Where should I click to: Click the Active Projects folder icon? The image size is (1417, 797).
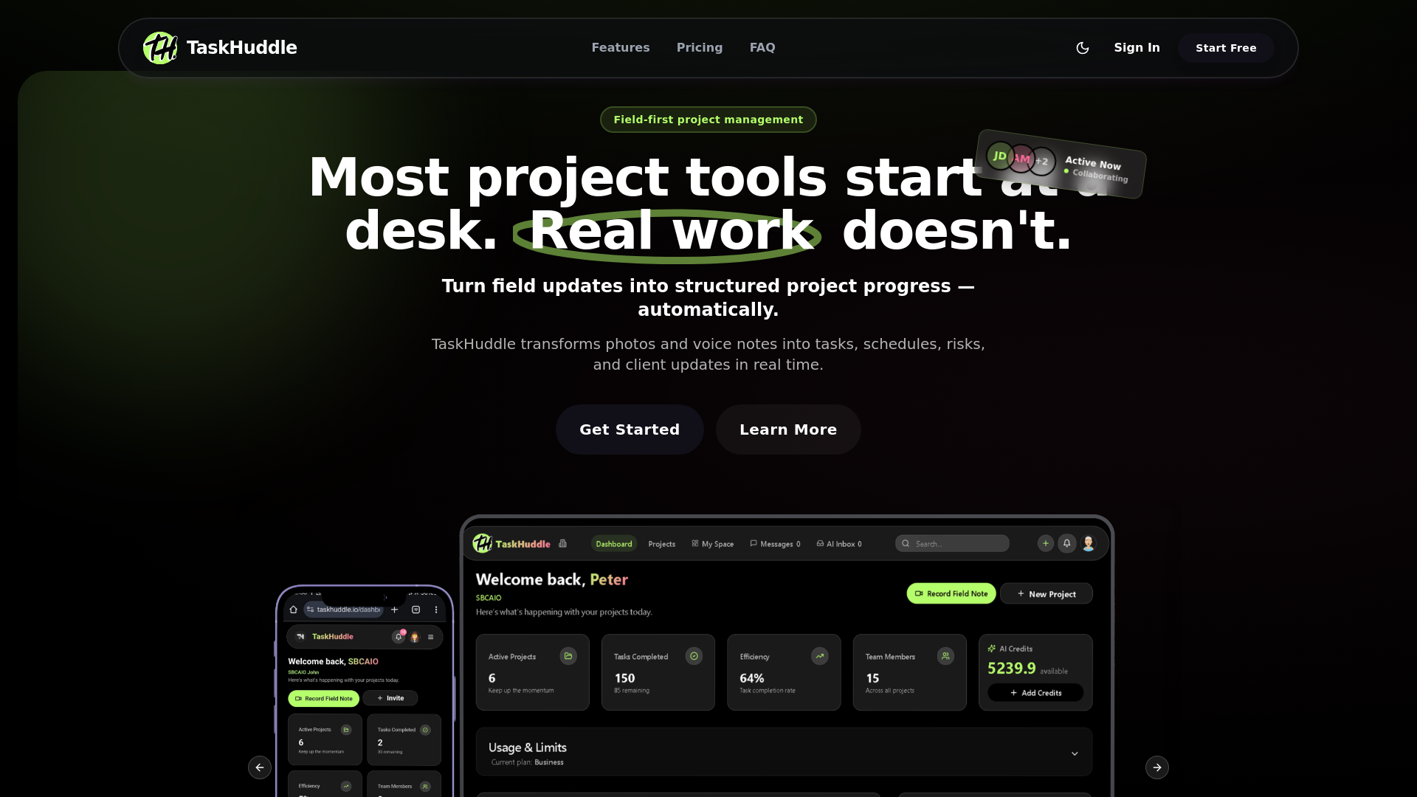[x=568, y=656]
